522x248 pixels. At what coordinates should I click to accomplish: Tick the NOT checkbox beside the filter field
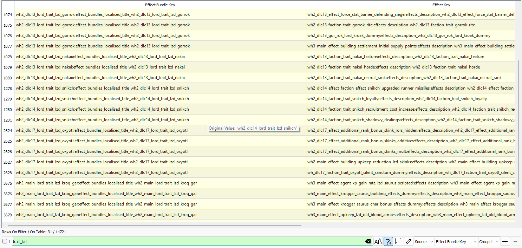[x=5, y=241]
